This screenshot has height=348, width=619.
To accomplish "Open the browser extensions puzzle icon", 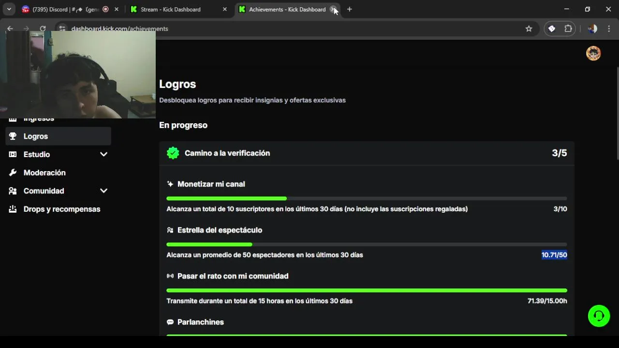I will pyautogui.click(x=568, y=29).
